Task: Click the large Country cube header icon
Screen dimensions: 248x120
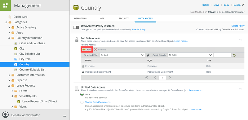Action: (76, 8)
